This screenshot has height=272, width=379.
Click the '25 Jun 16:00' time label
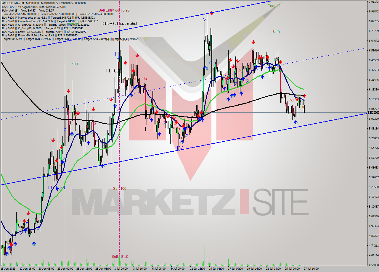click(84, 269)
